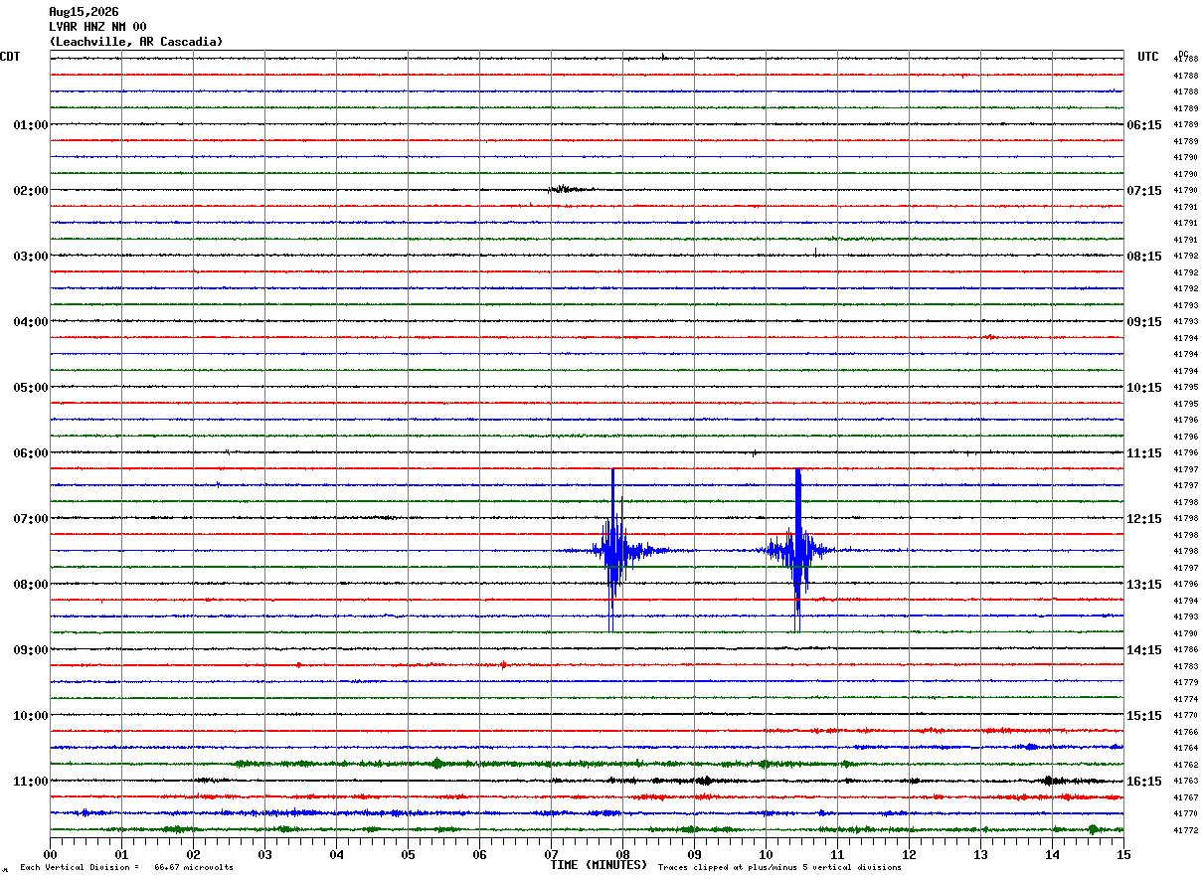
Task: Select the 11:00 CDT time label
Action: 31,782
